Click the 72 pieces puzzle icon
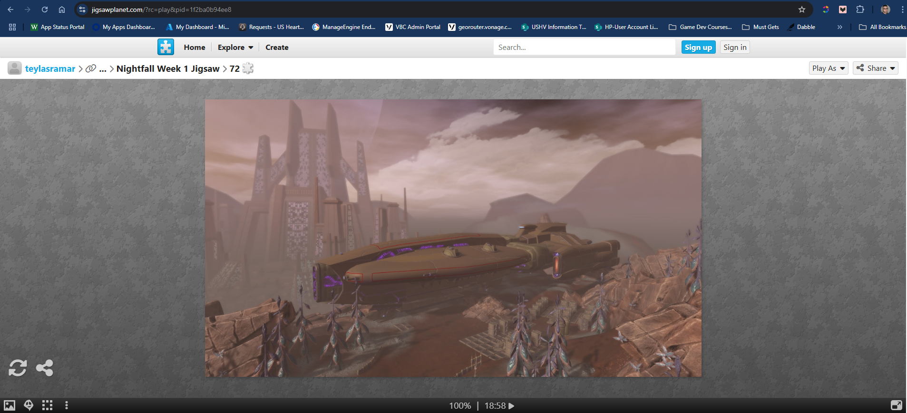This screenshot has height=413, width=907. pyautogui.click(x=248, y=68)
